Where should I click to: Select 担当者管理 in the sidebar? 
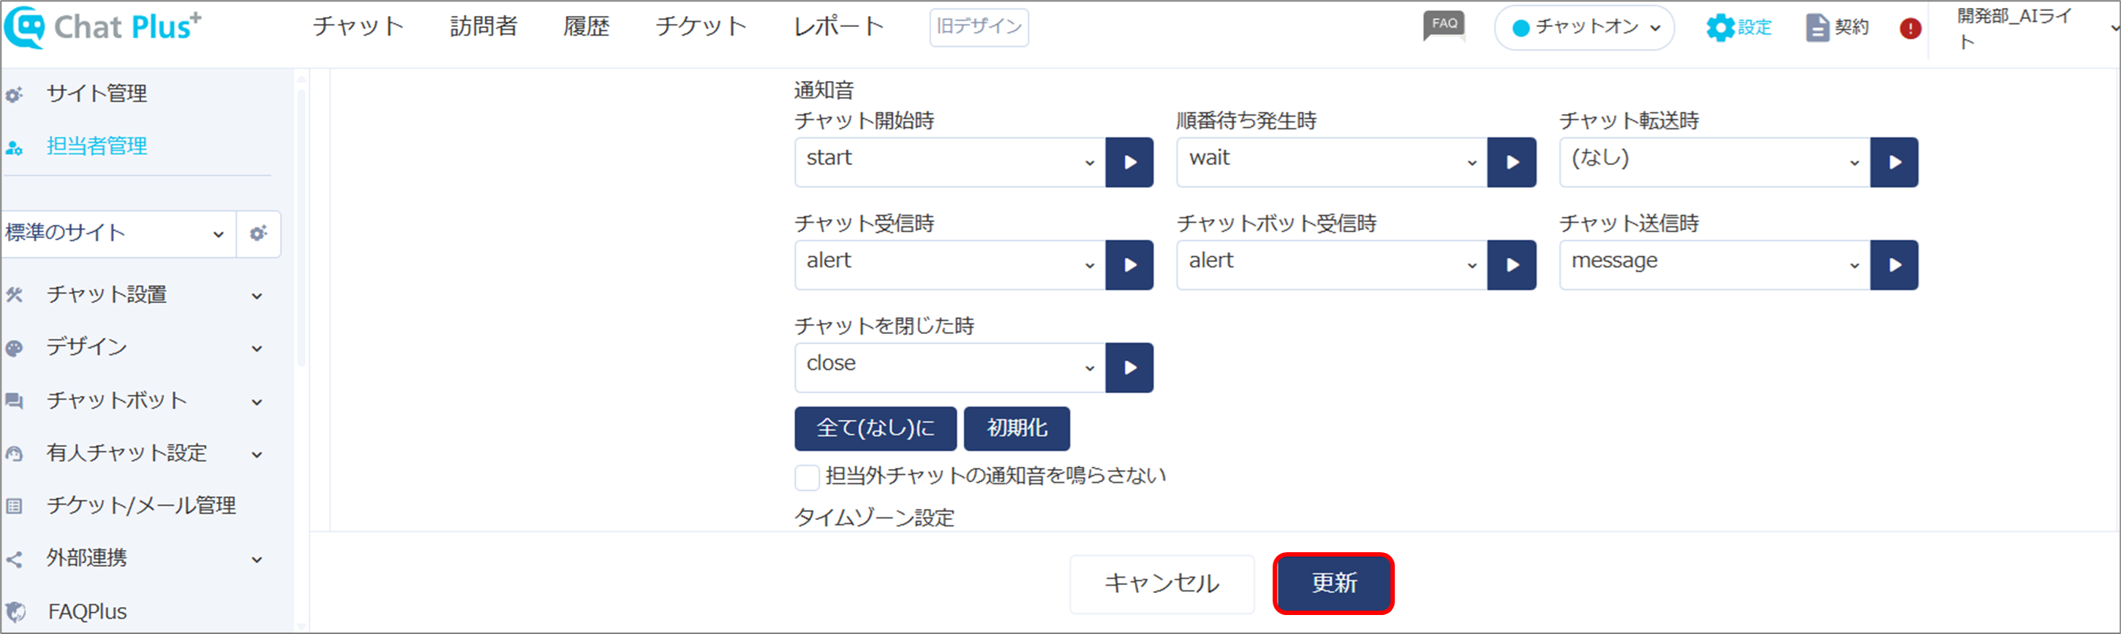pyautogui.click(x=97, y=146)
